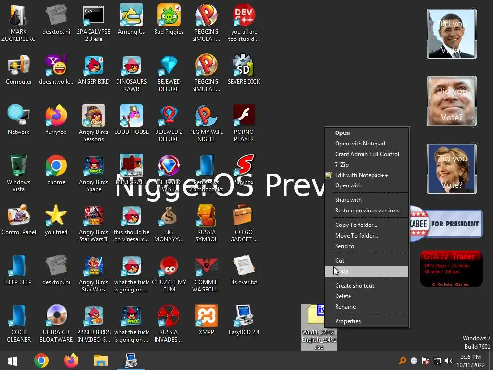Viewport: 493px width, 370px height.
Task: Launch the Bad Piggies shortcut
Action: (169, 19)
